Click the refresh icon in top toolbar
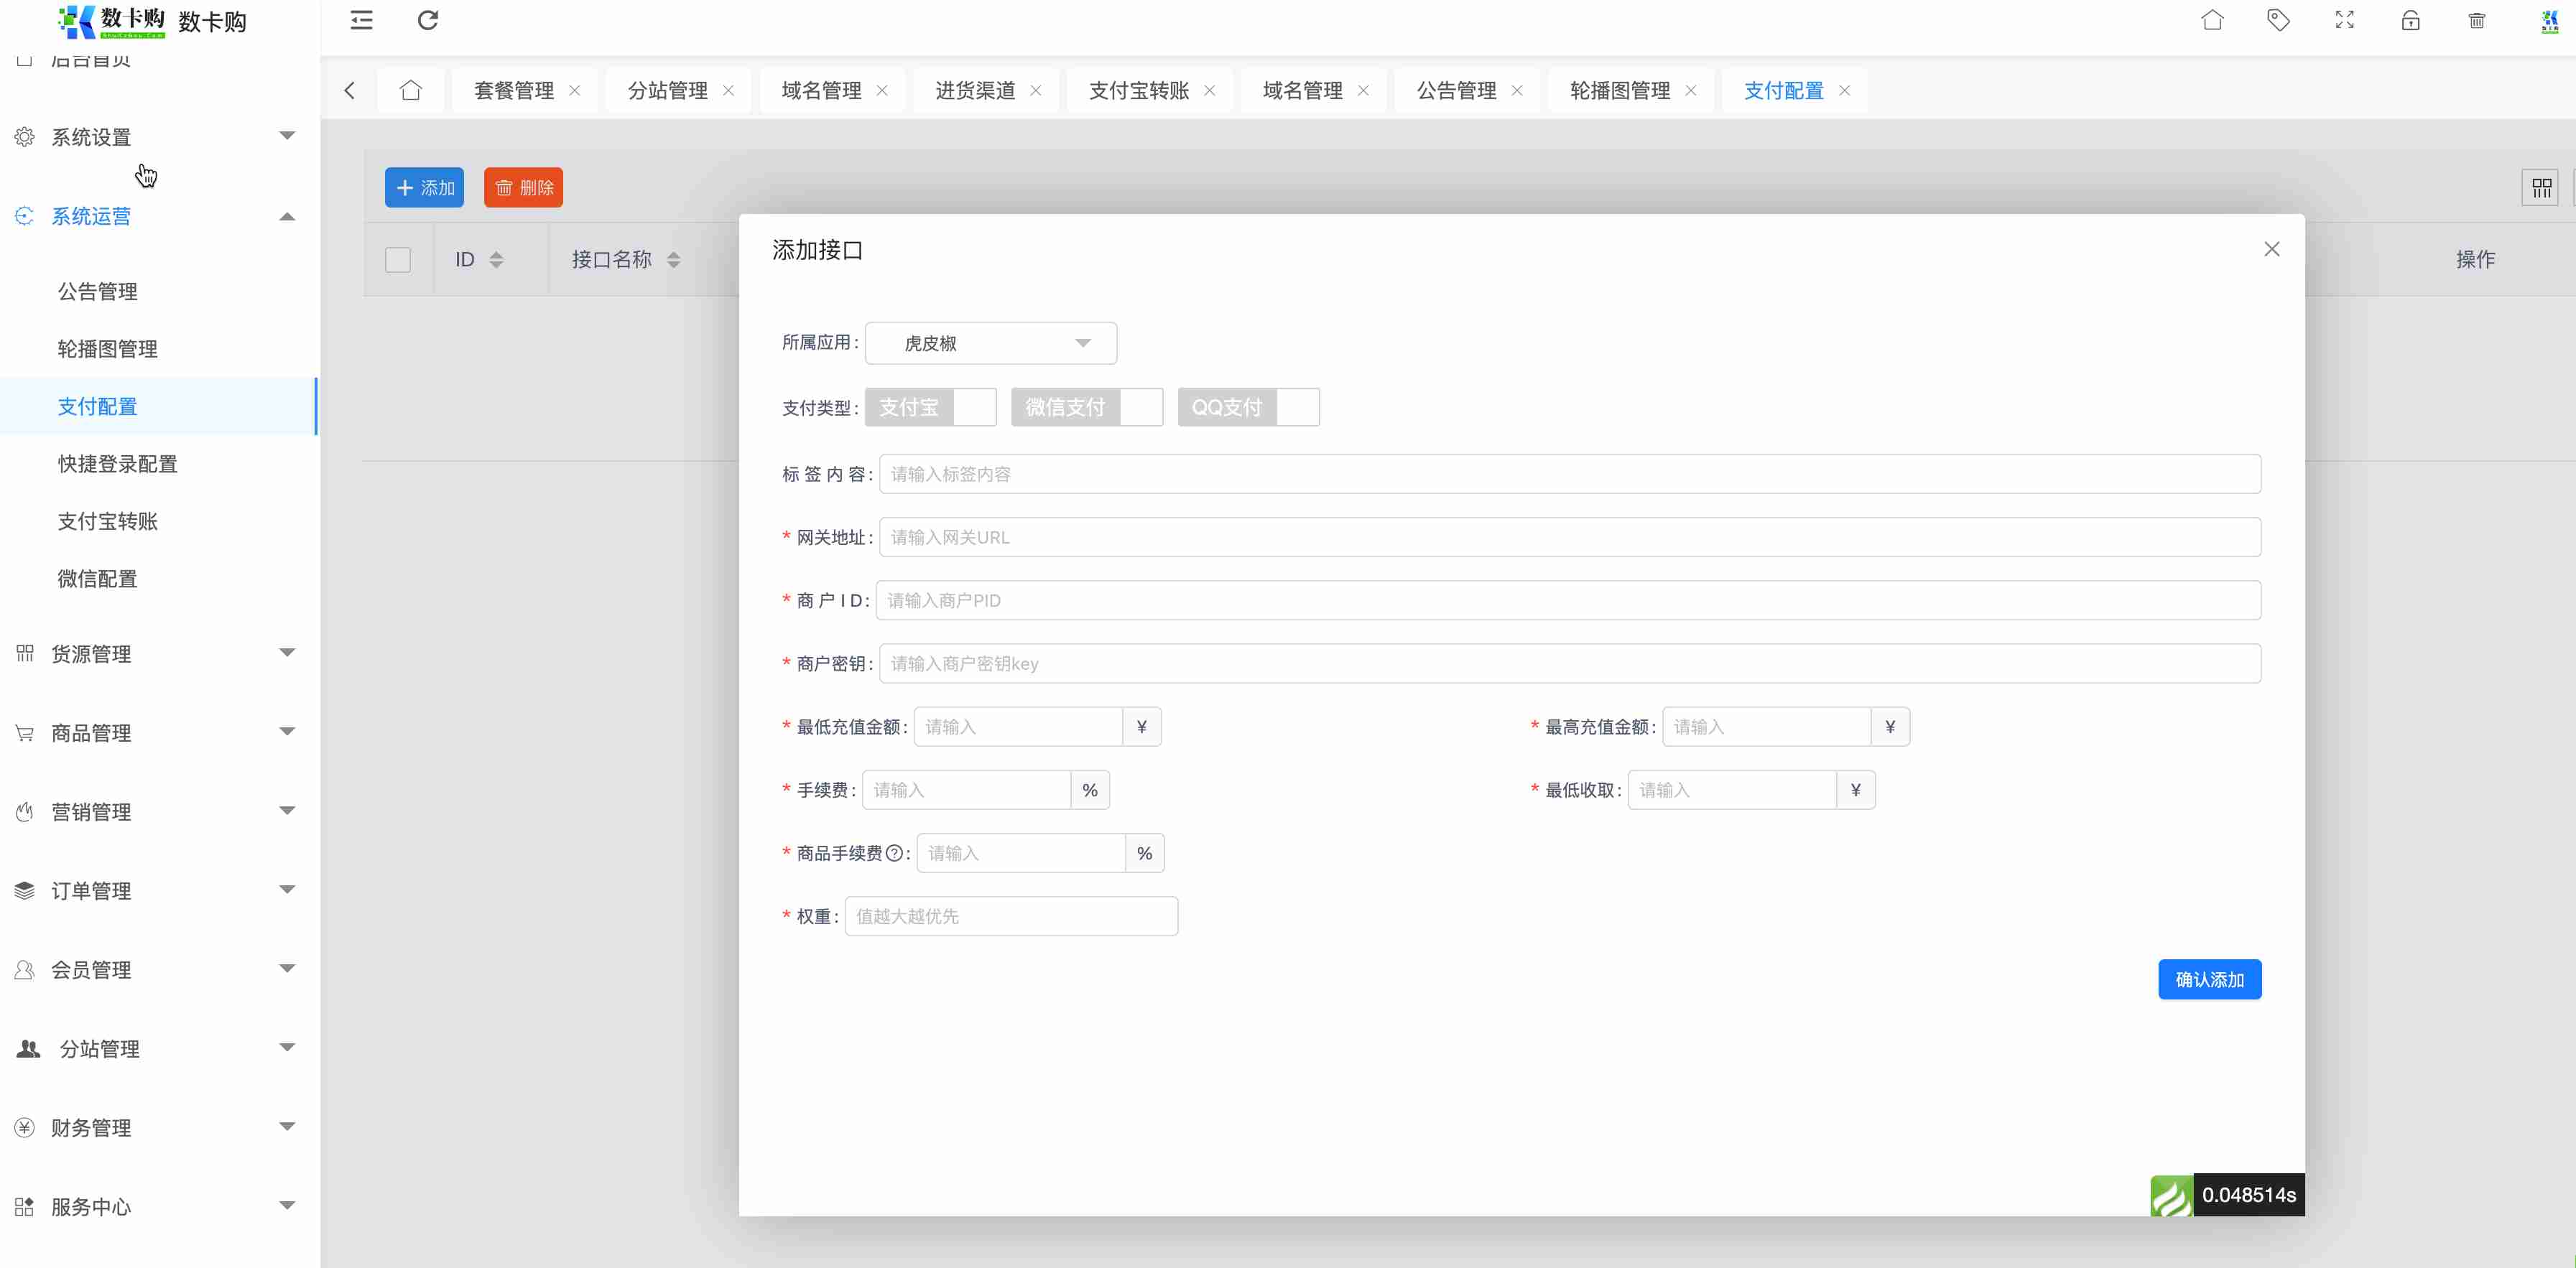This screenshot has width=2576, height=1268. coord(428,20)
